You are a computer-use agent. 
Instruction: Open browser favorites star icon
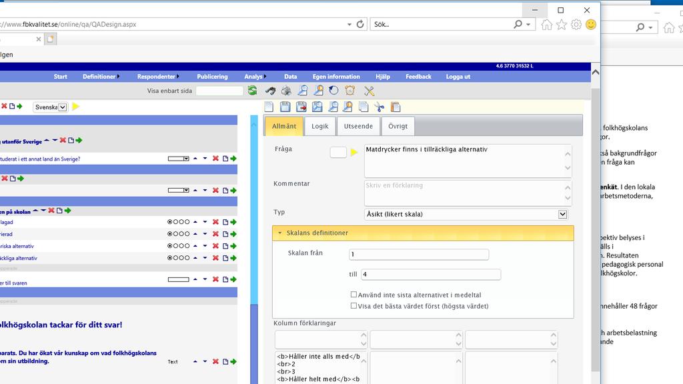(562, 25)
